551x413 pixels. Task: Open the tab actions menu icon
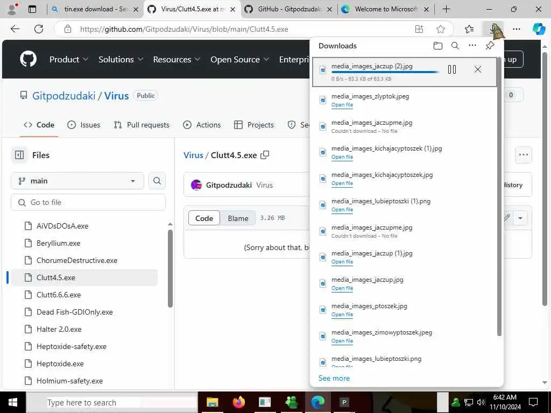32,9
